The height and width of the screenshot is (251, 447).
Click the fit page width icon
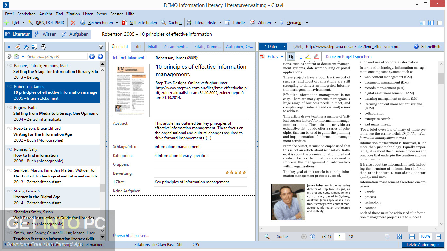pyautogui.click(x=387, y=237)
